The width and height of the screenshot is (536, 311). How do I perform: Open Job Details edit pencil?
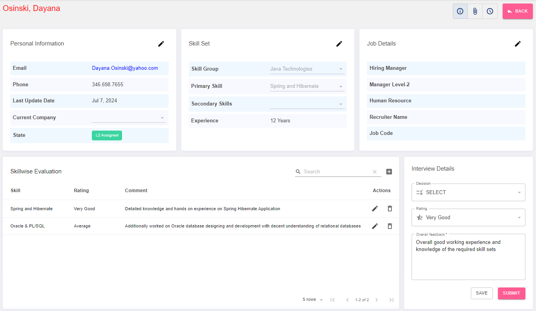(518, 44)
